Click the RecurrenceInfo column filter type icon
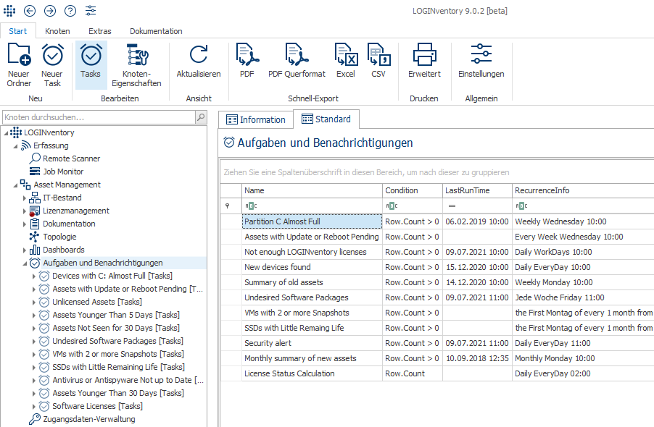 [521, 206]
